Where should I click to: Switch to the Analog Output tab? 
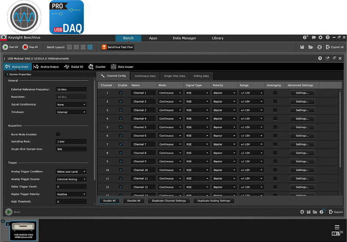coord(46,67)
